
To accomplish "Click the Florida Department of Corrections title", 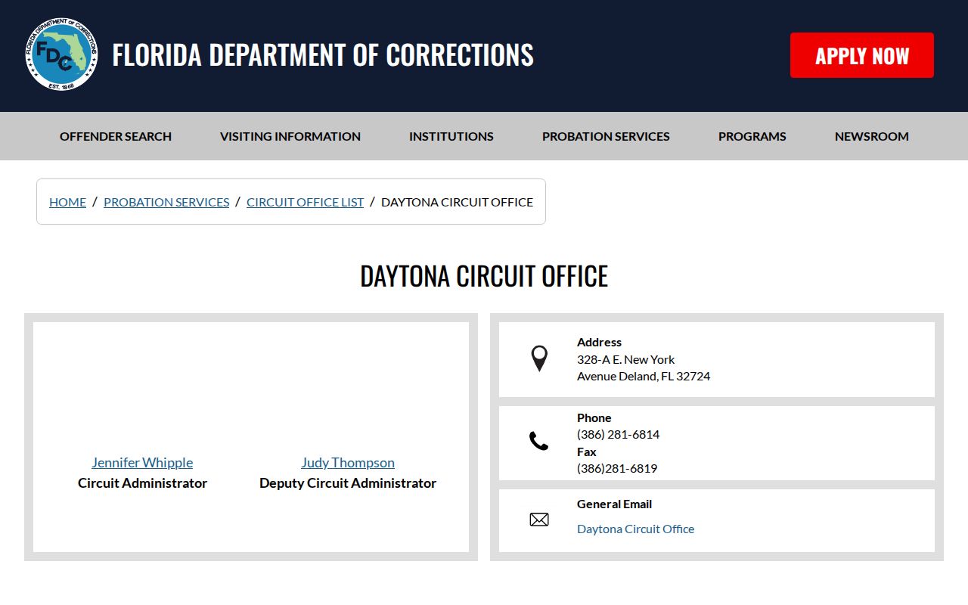I will (323, 55).
